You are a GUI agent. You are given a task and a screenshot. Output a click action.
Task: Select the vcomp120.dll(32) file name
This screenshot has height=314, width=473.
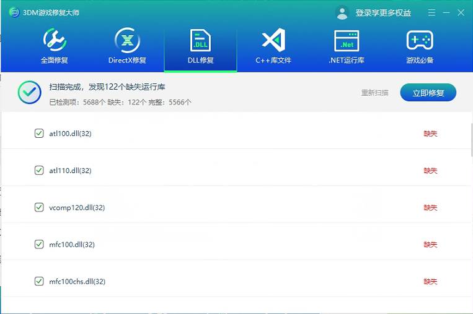(77, 207)
